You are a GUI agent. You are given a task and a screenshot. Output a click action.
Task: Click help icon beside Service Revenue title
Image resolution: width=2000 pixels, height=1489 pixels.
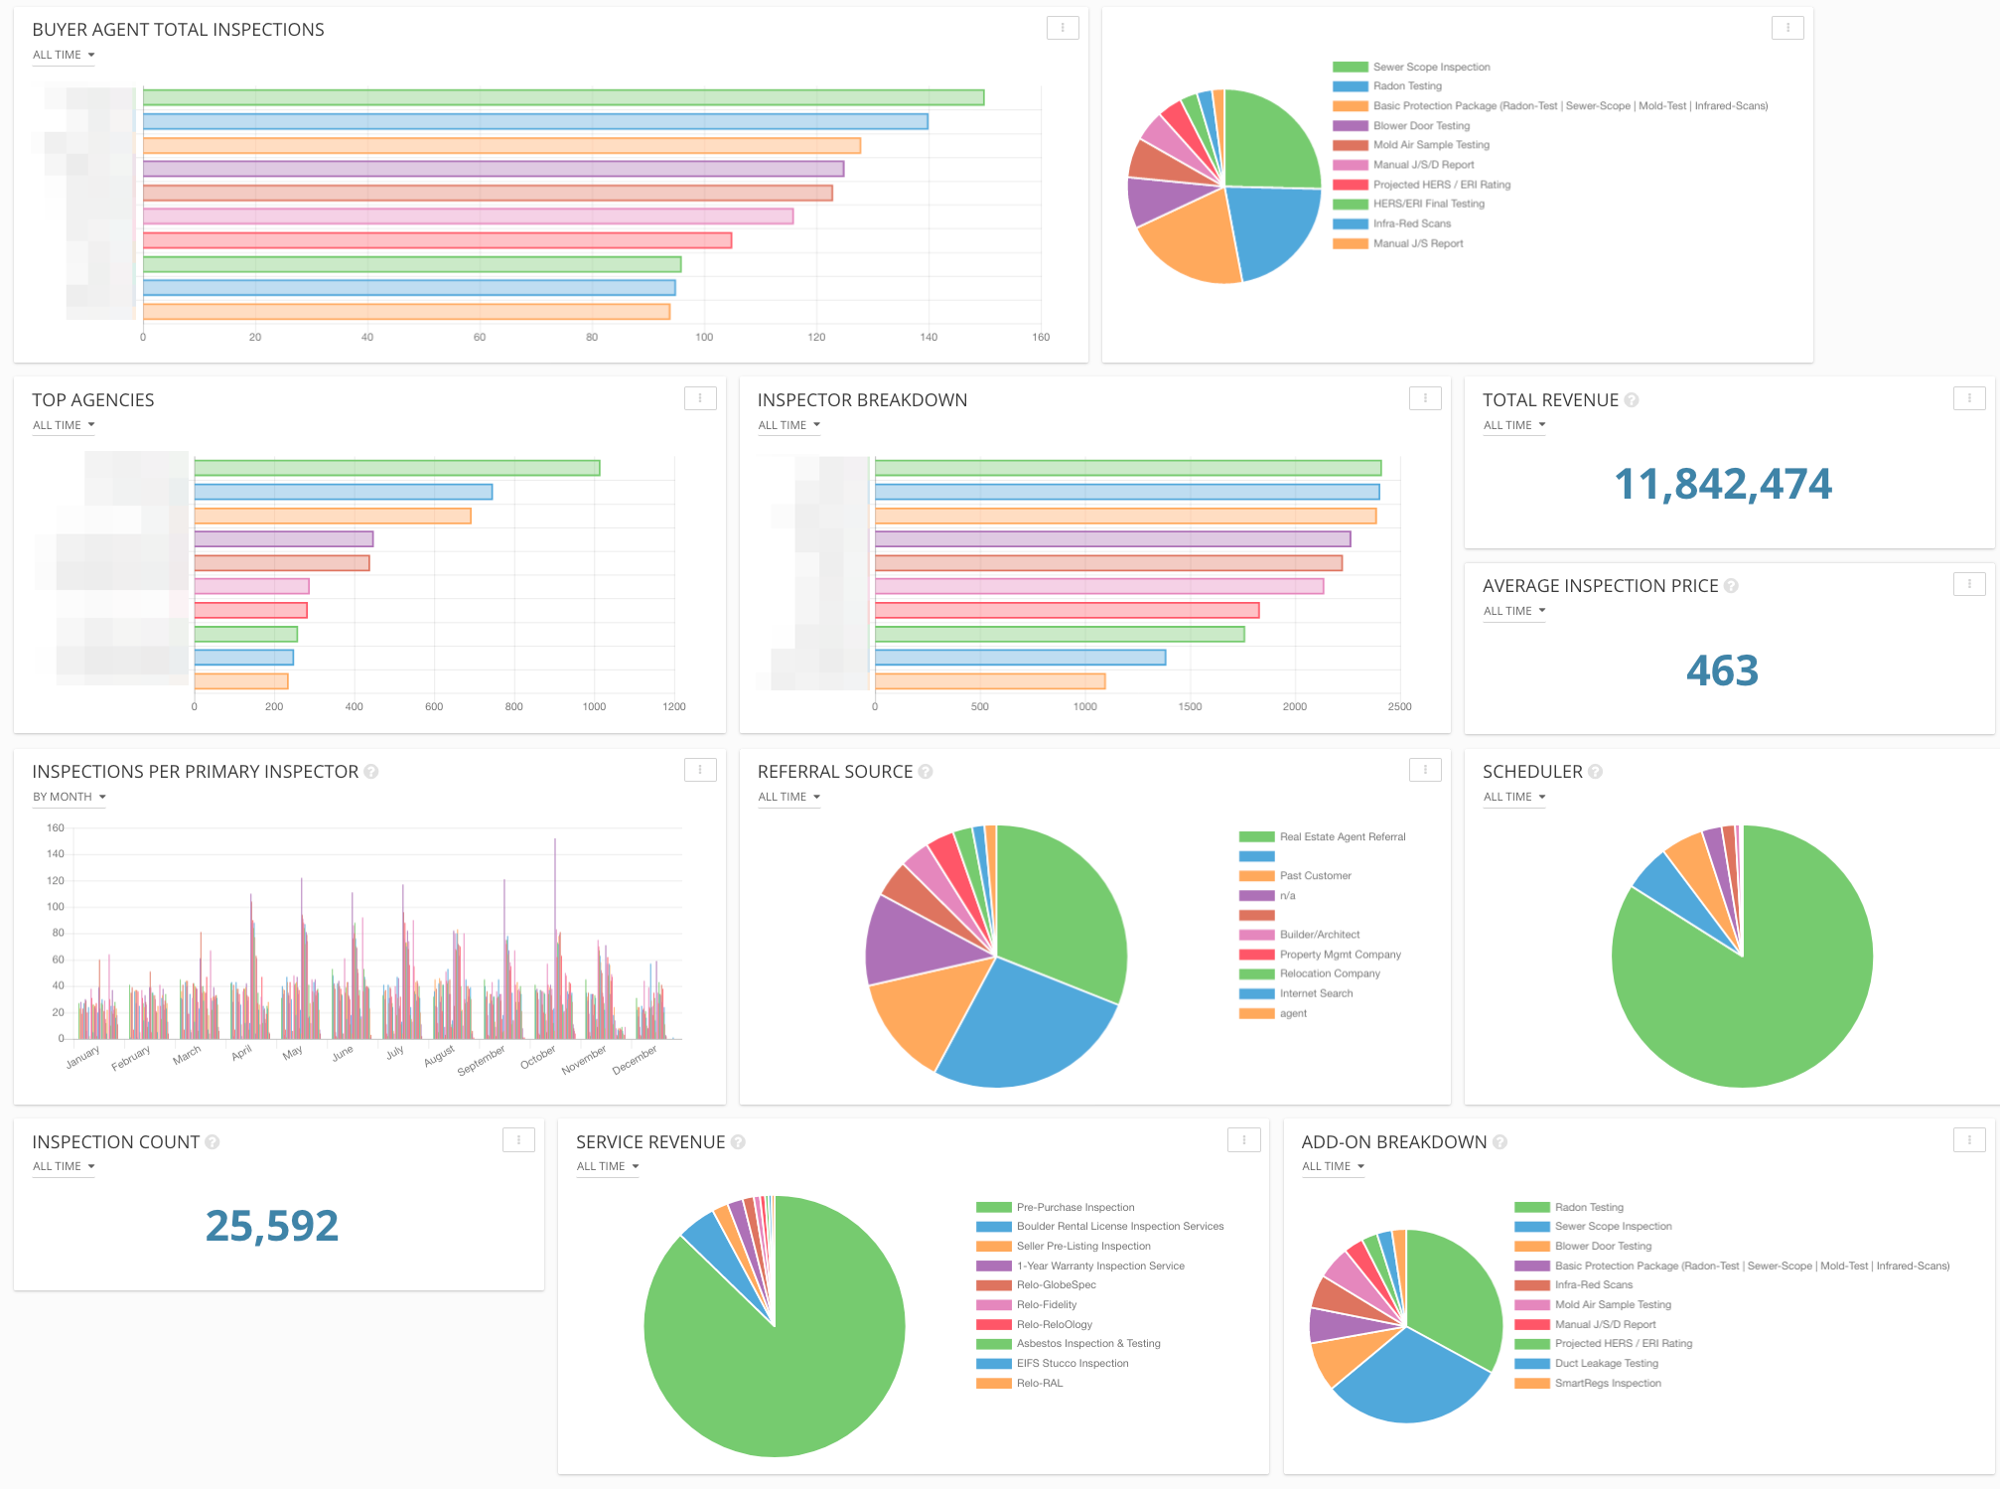[738, 1142]
